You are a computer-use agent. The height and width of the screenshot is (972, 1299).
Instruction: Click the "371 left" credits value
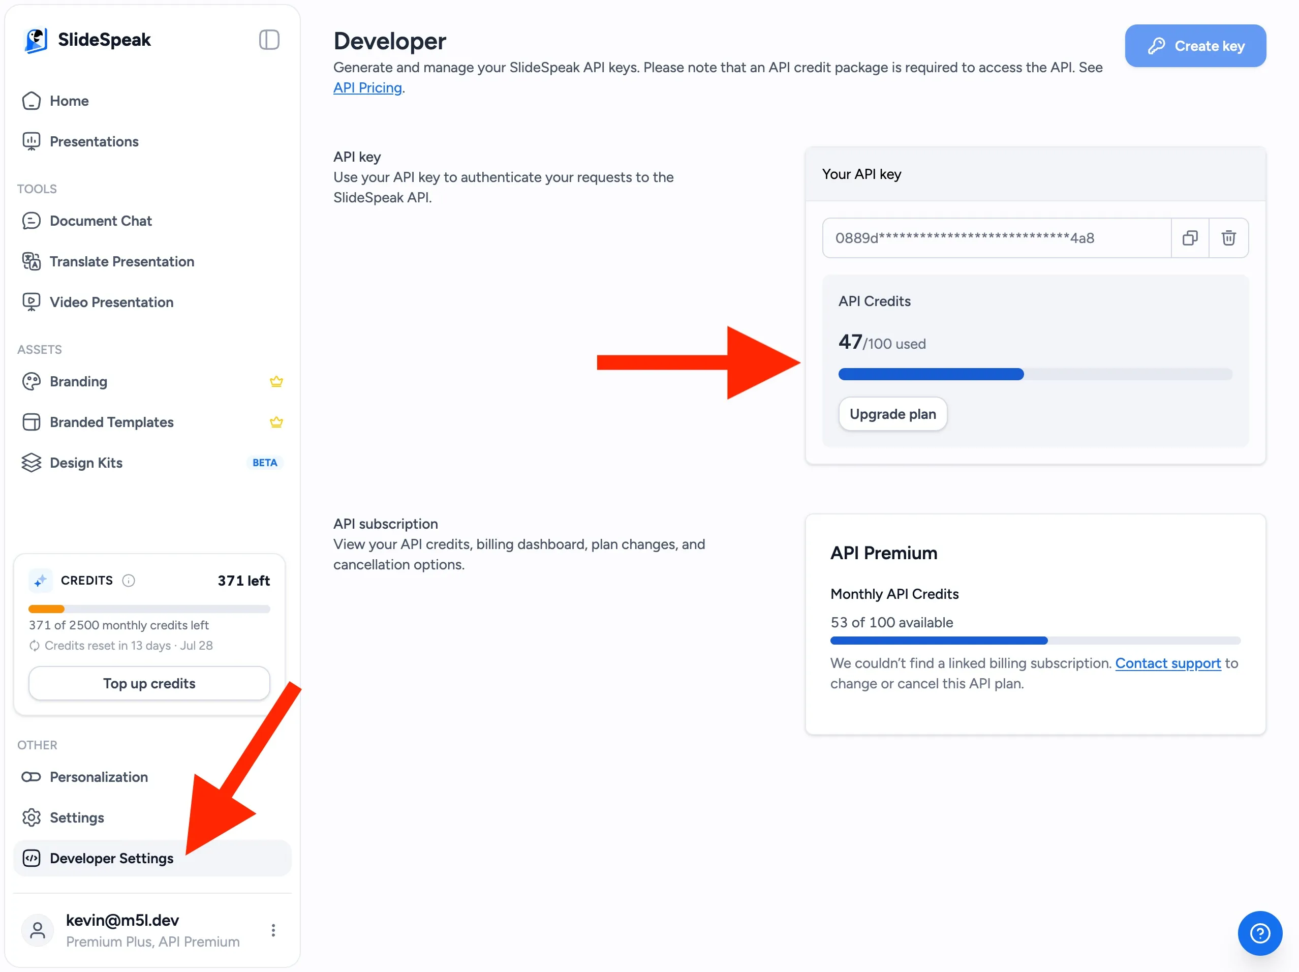[244, 581]
